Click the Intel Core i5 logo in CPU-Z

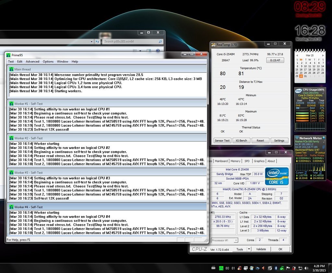277,176
